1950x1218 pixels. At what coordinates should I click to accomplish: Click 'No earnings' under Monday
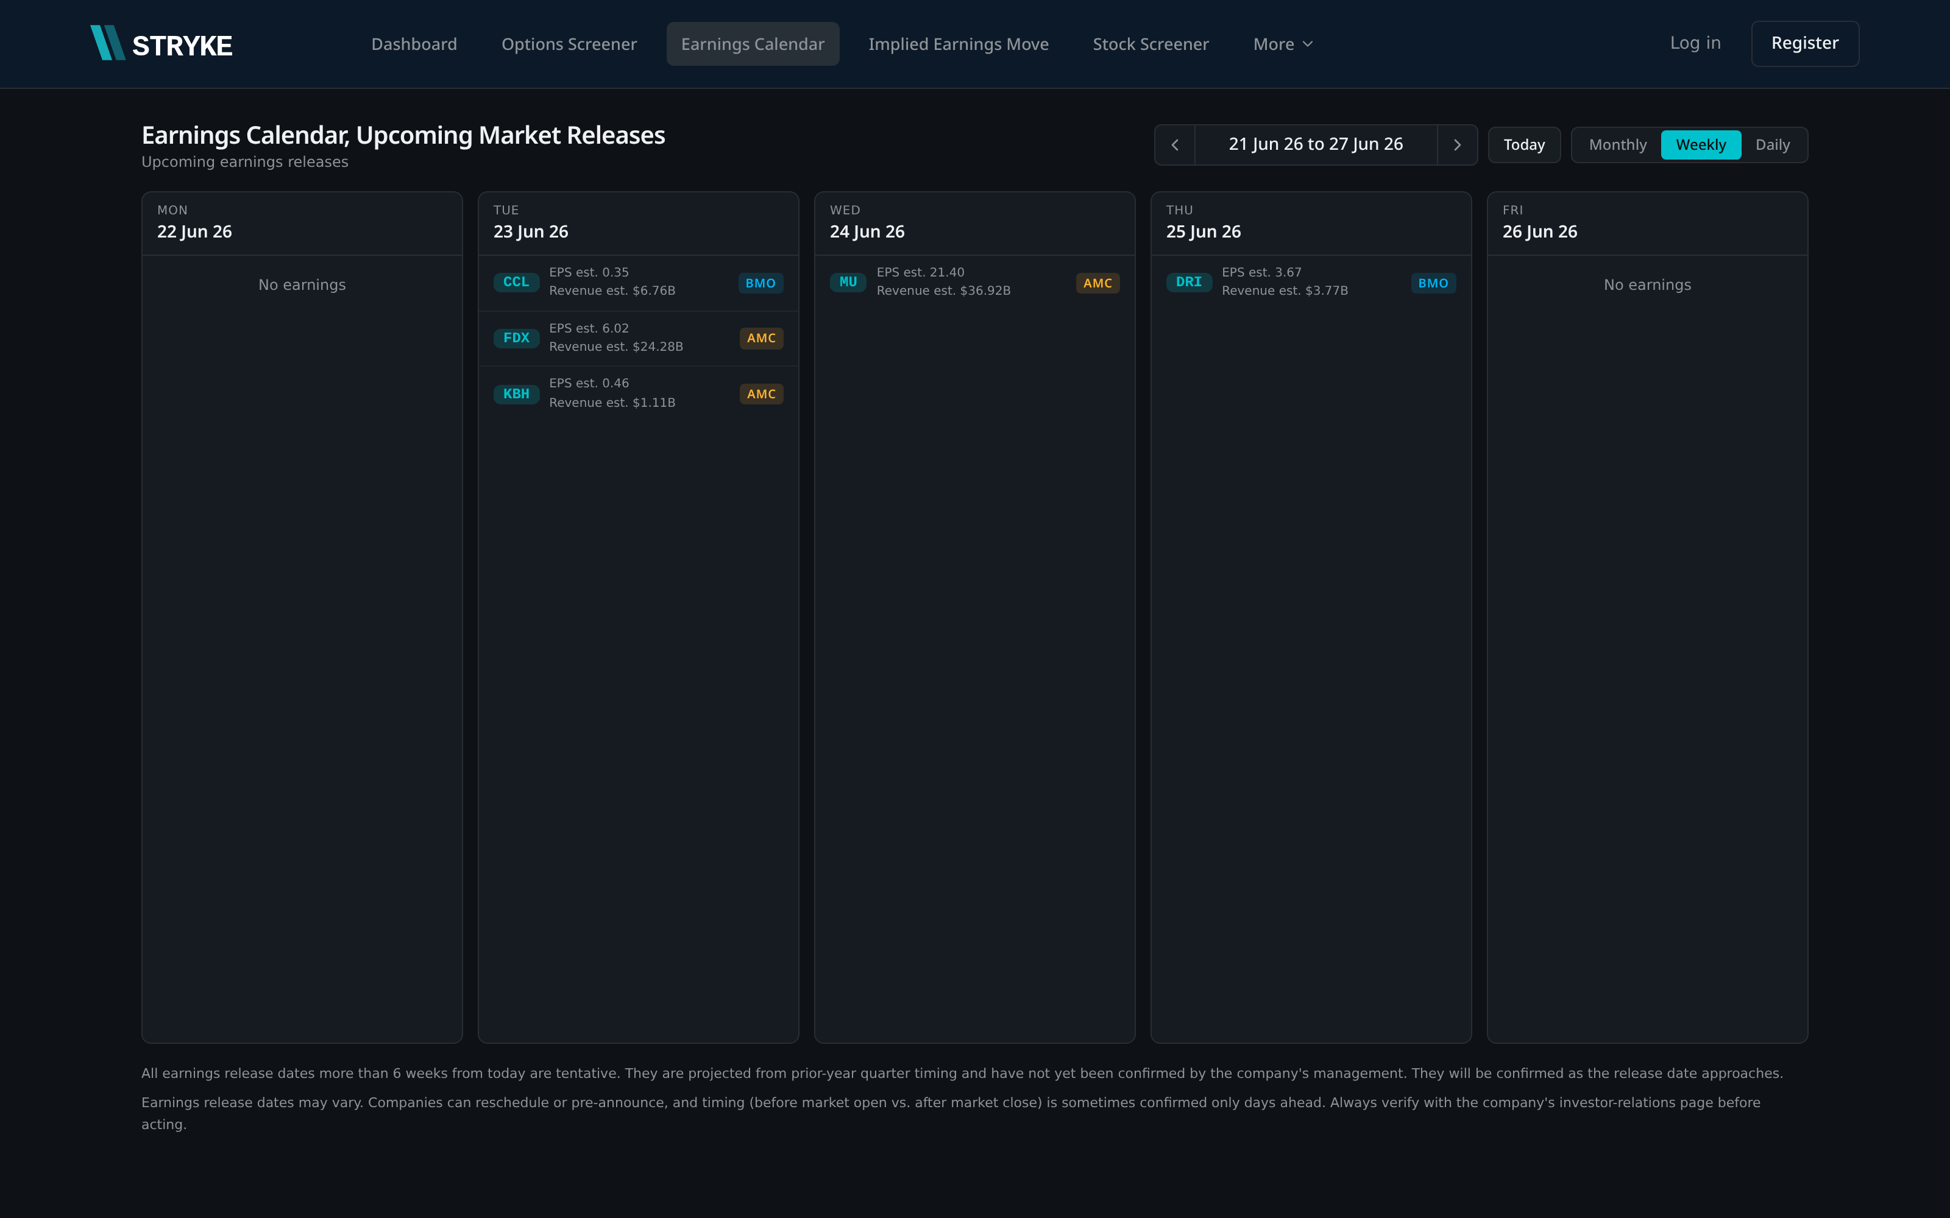pyautogui.click(x=302, y=285)
